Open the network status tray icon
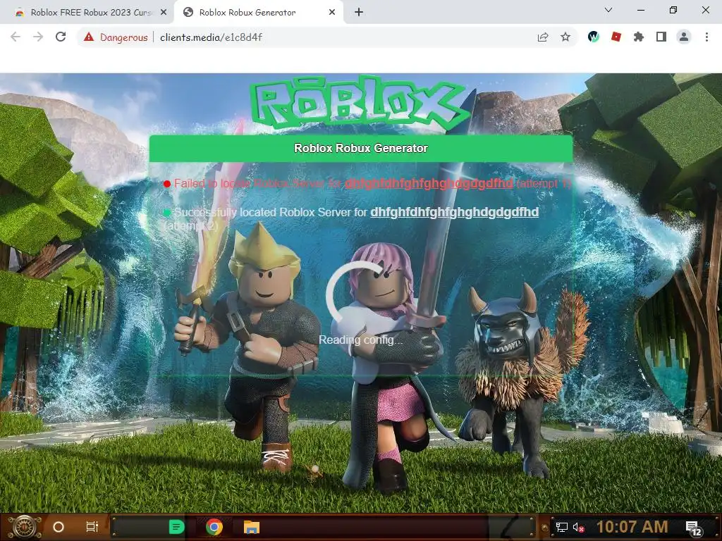 tap(561, 527)
